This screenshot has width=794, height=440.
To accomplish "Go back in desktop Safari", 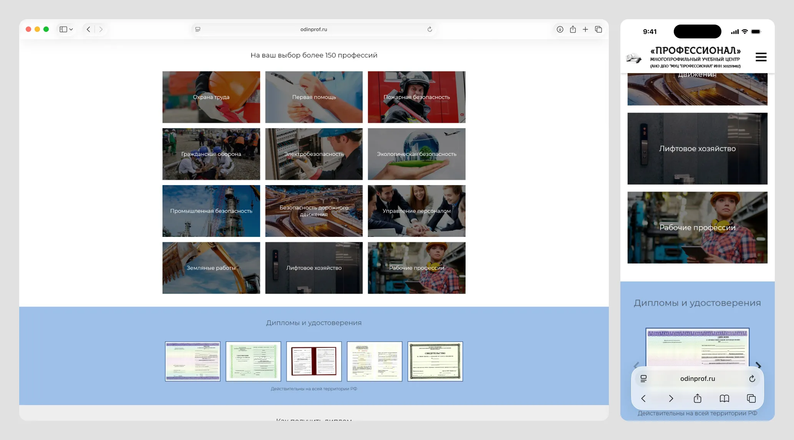I will [89, 29].
